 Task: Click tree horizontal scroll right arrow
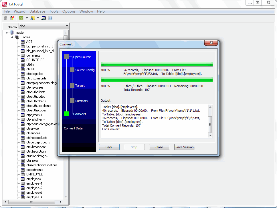pos(61,202)
